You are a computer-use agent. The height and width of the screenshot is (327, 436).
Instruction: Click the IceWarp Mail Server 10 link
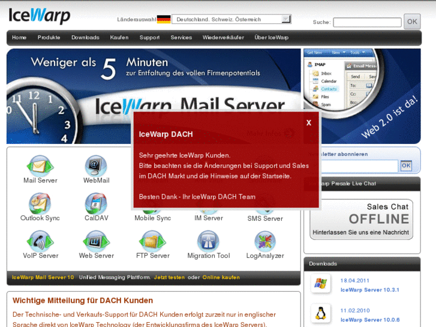click(x=43, y=277)
